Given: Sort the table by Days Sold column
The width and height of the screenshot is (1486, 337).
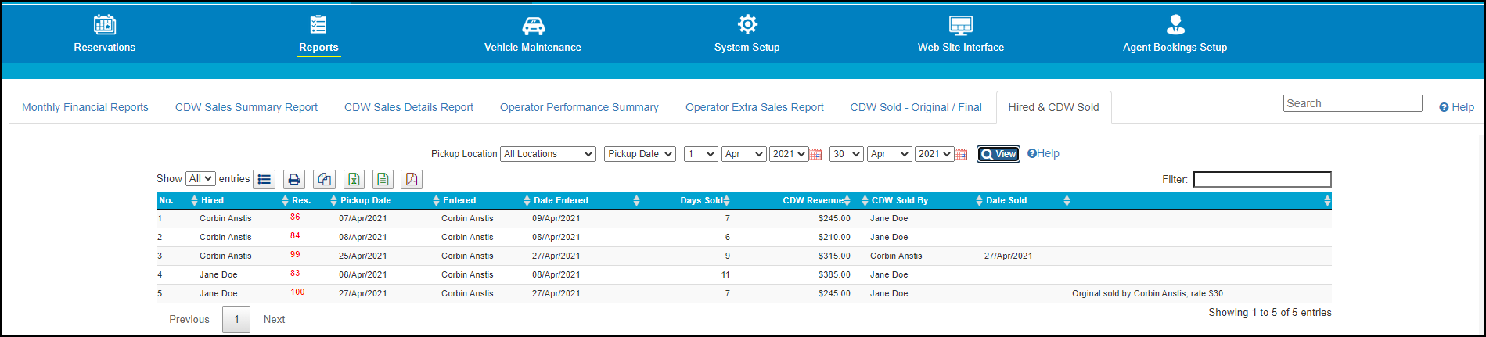Looking at the screenshot, I should (701, 200).
